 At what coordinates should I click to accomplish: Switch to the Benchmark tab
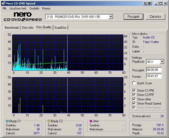(12, 28)
